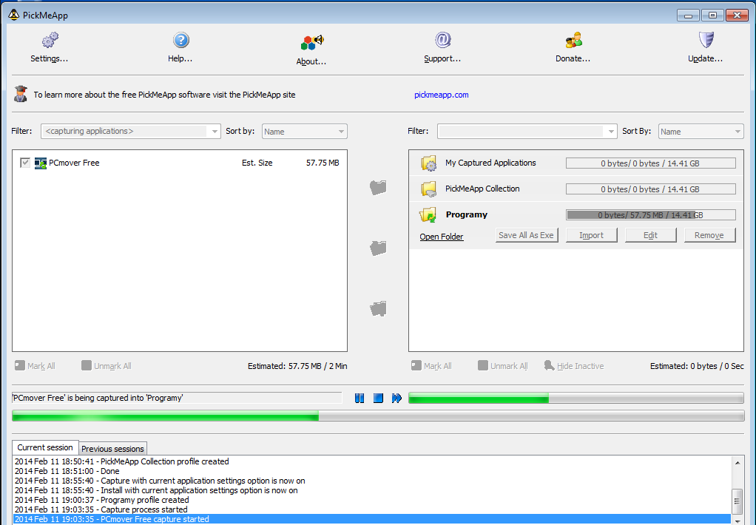Click the Programy profile folder icon

pyautogui.click(x=428, y=215)
